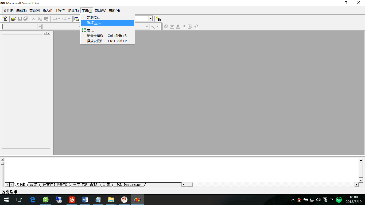Click the Undo arrow icon
This screenshot has width=365, height=205.
[x=55, y=19]
